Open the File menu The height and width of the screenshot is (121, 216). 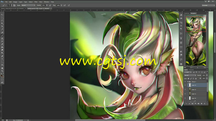(x=6, y=2)
